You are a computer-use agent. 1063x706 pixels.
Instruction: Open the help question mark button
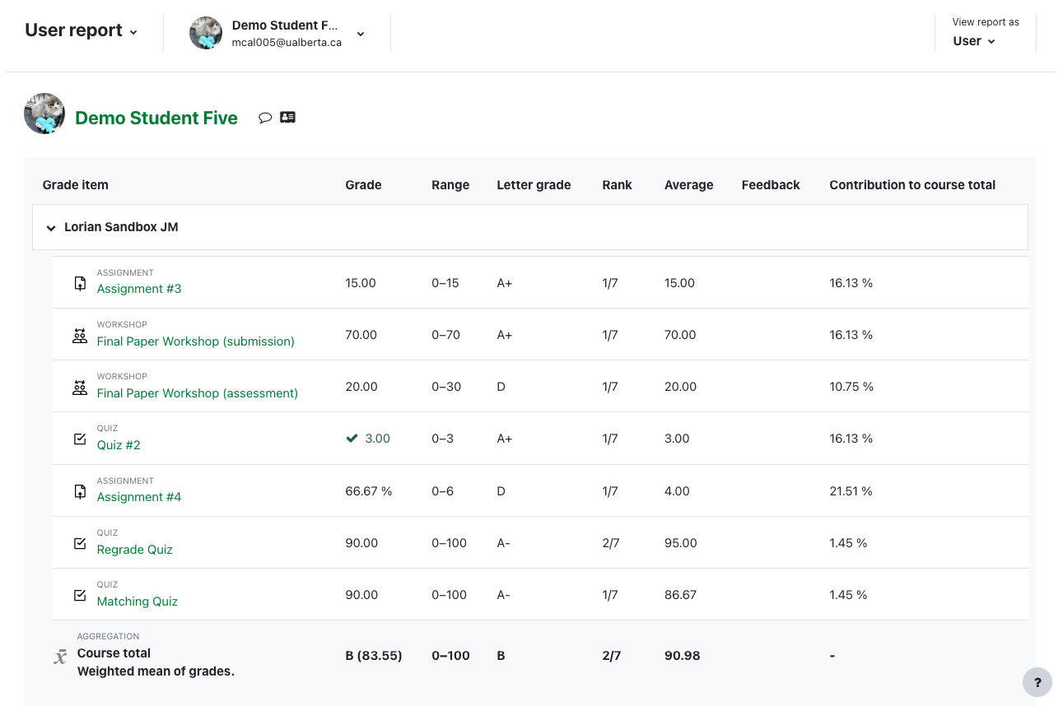click(x=1037, y=682)
